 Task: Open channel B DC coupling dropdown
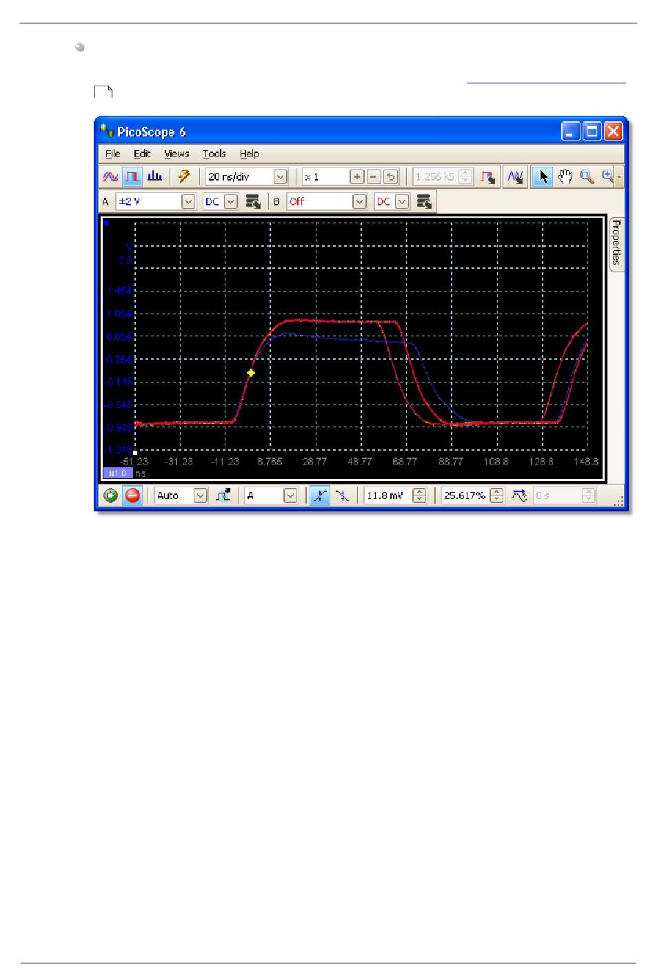[x=402, y=202]
